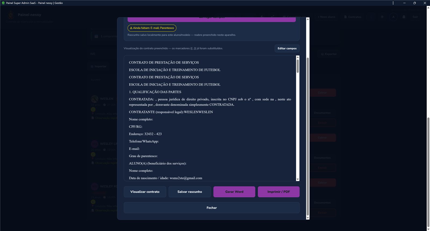Click the modal dialog scroll-up arrow
The width and height of the screenshot is (430, 231).
pyautogui.click(x=308, y=19)
